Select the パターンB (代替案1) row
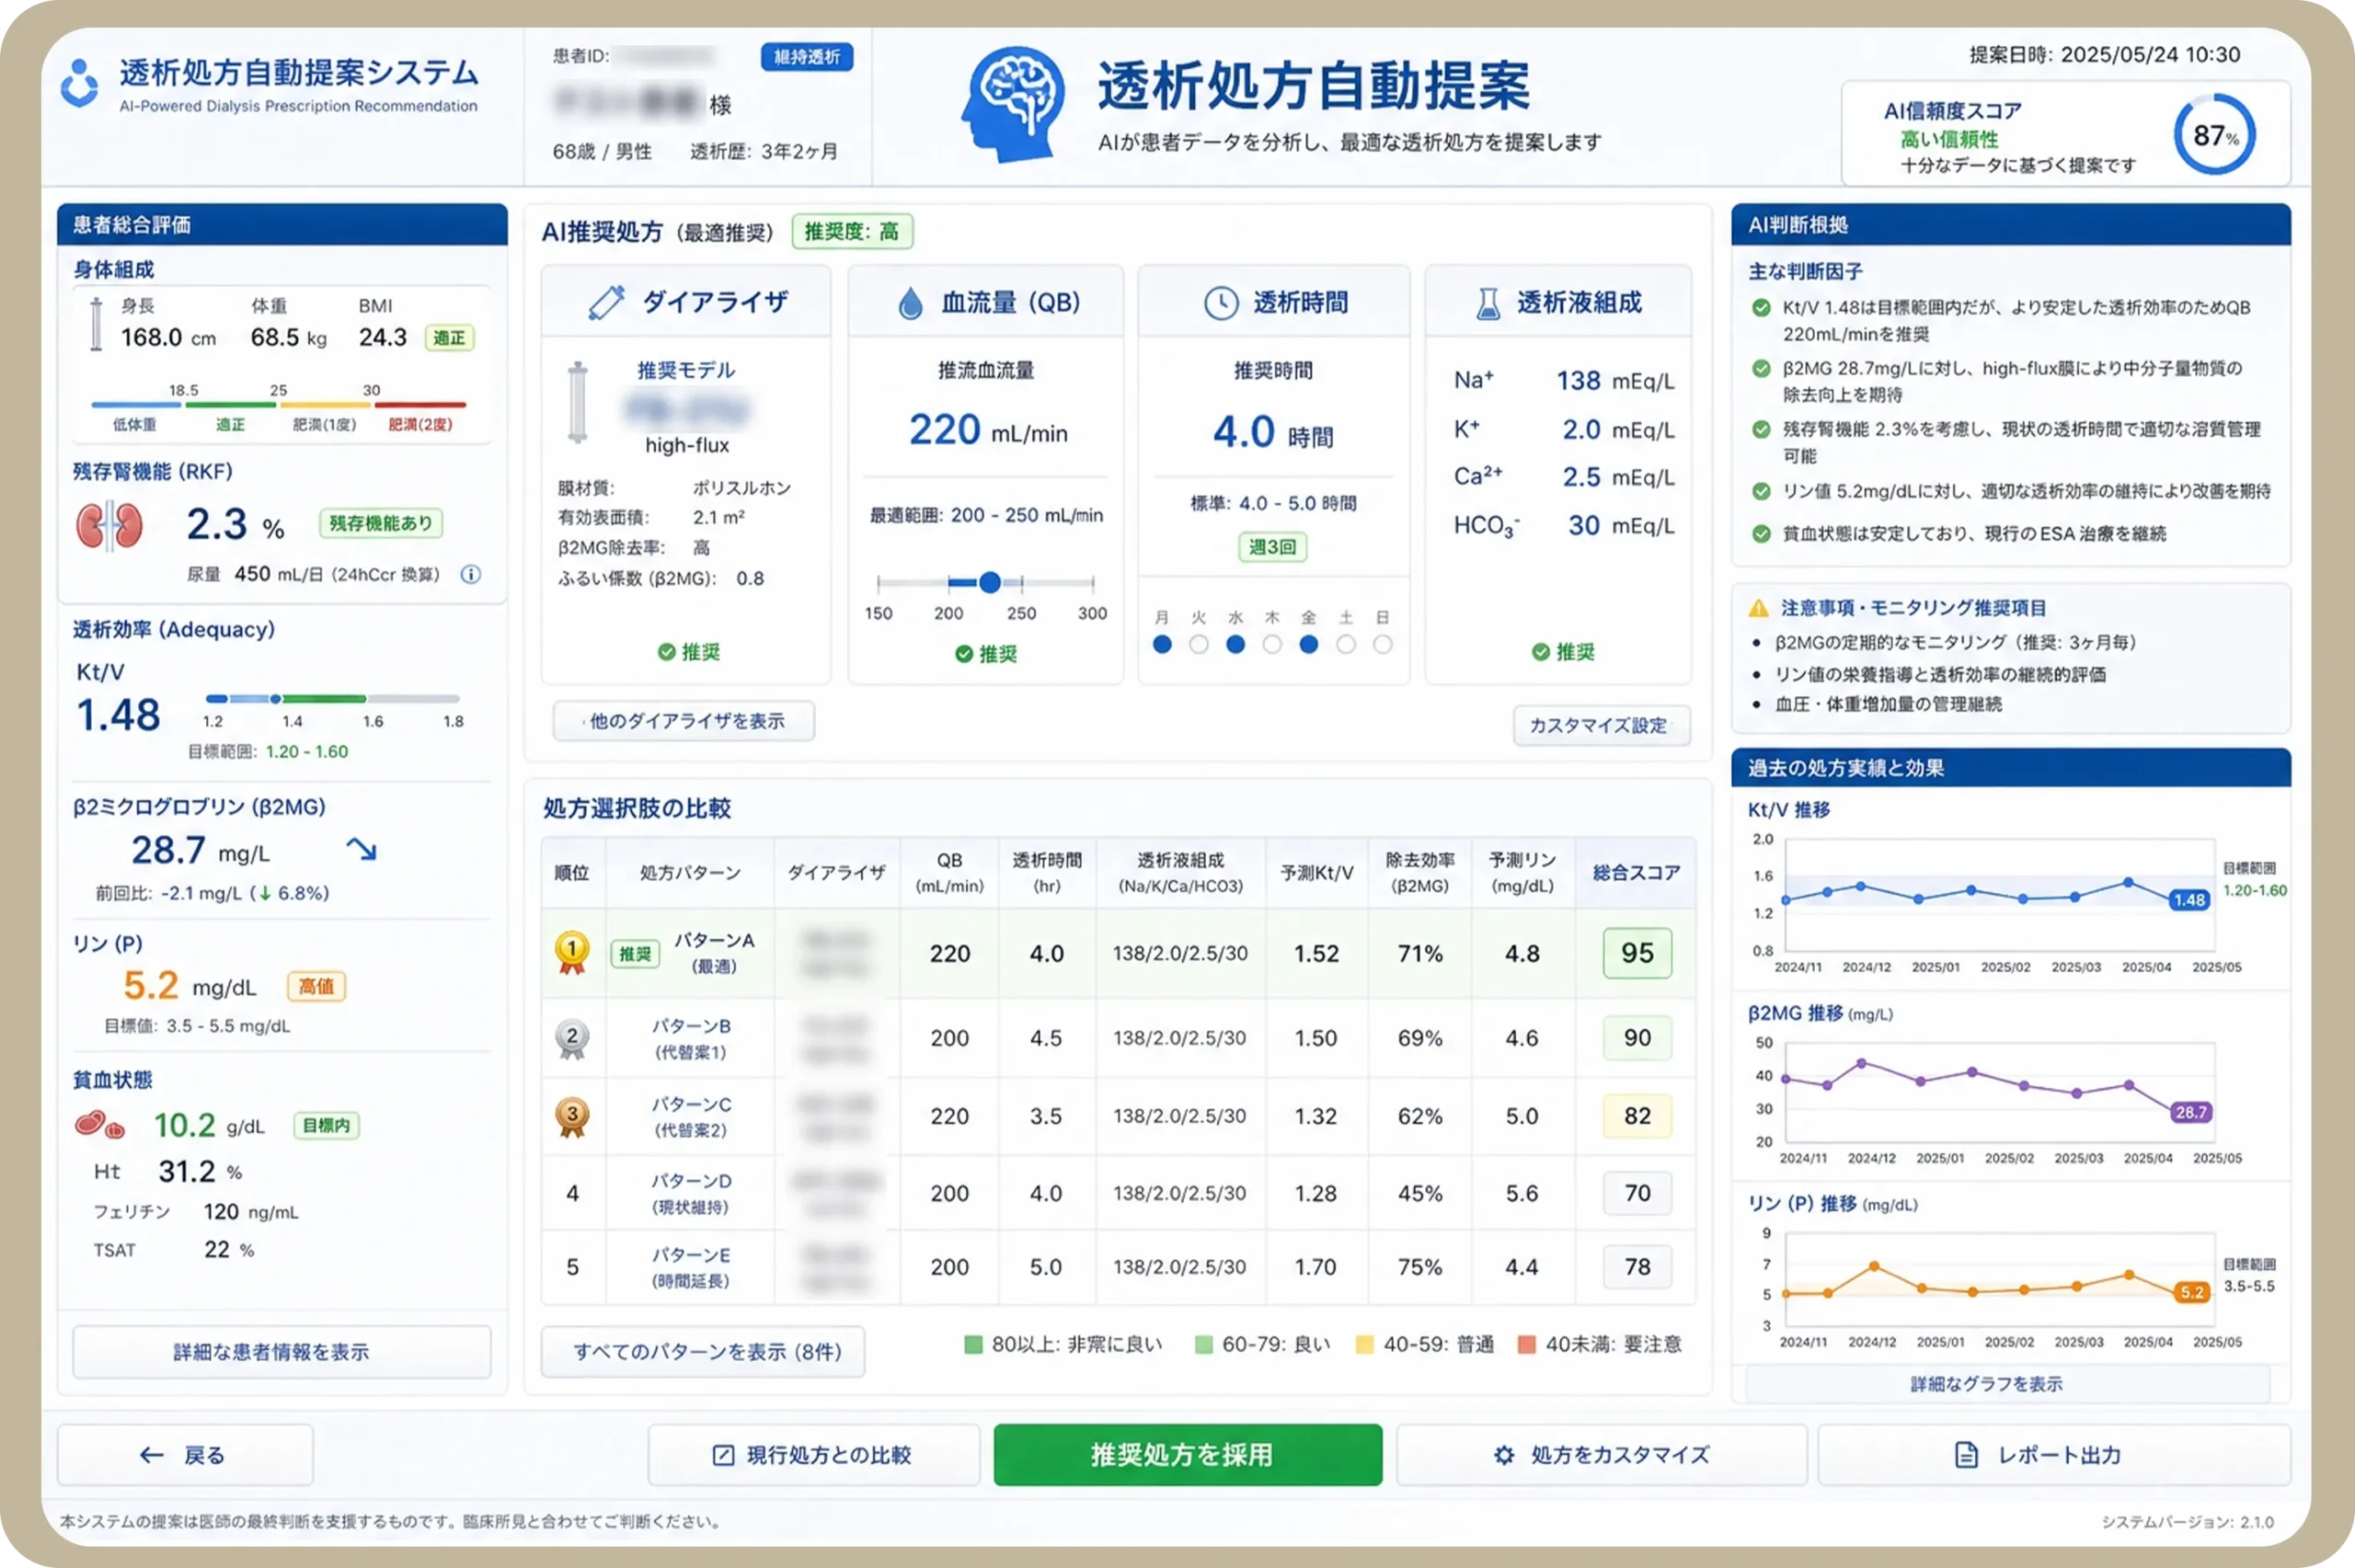 coord(1118,1038)
